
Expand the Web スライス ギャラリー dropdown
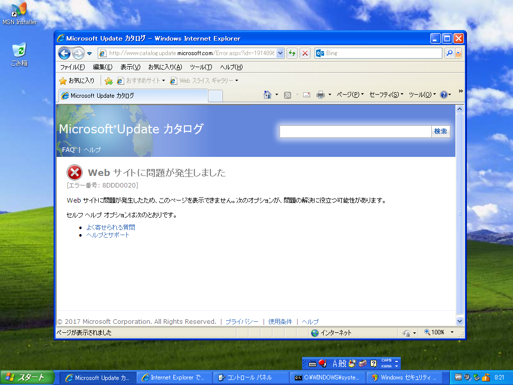[236, 80]
